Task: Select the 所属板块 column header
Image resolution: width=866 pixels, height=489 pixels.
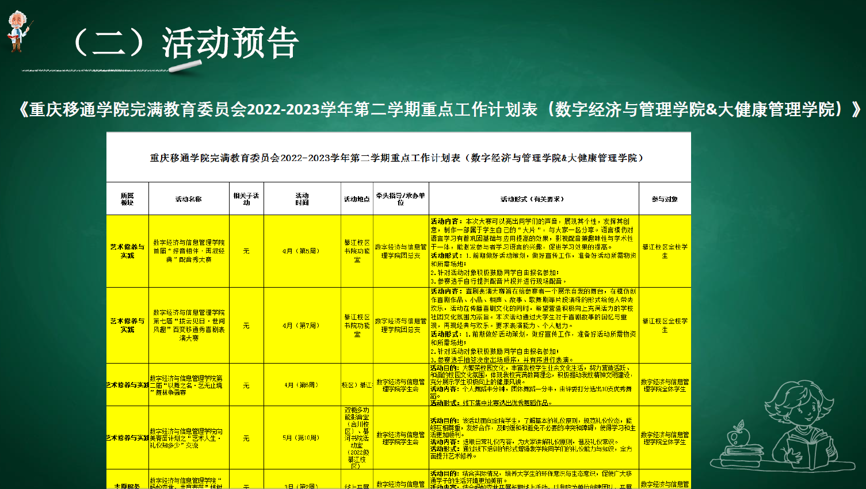Action: (127, 199)
